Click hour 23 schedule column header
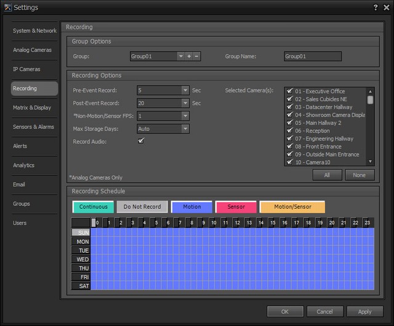 coord(368,222)
